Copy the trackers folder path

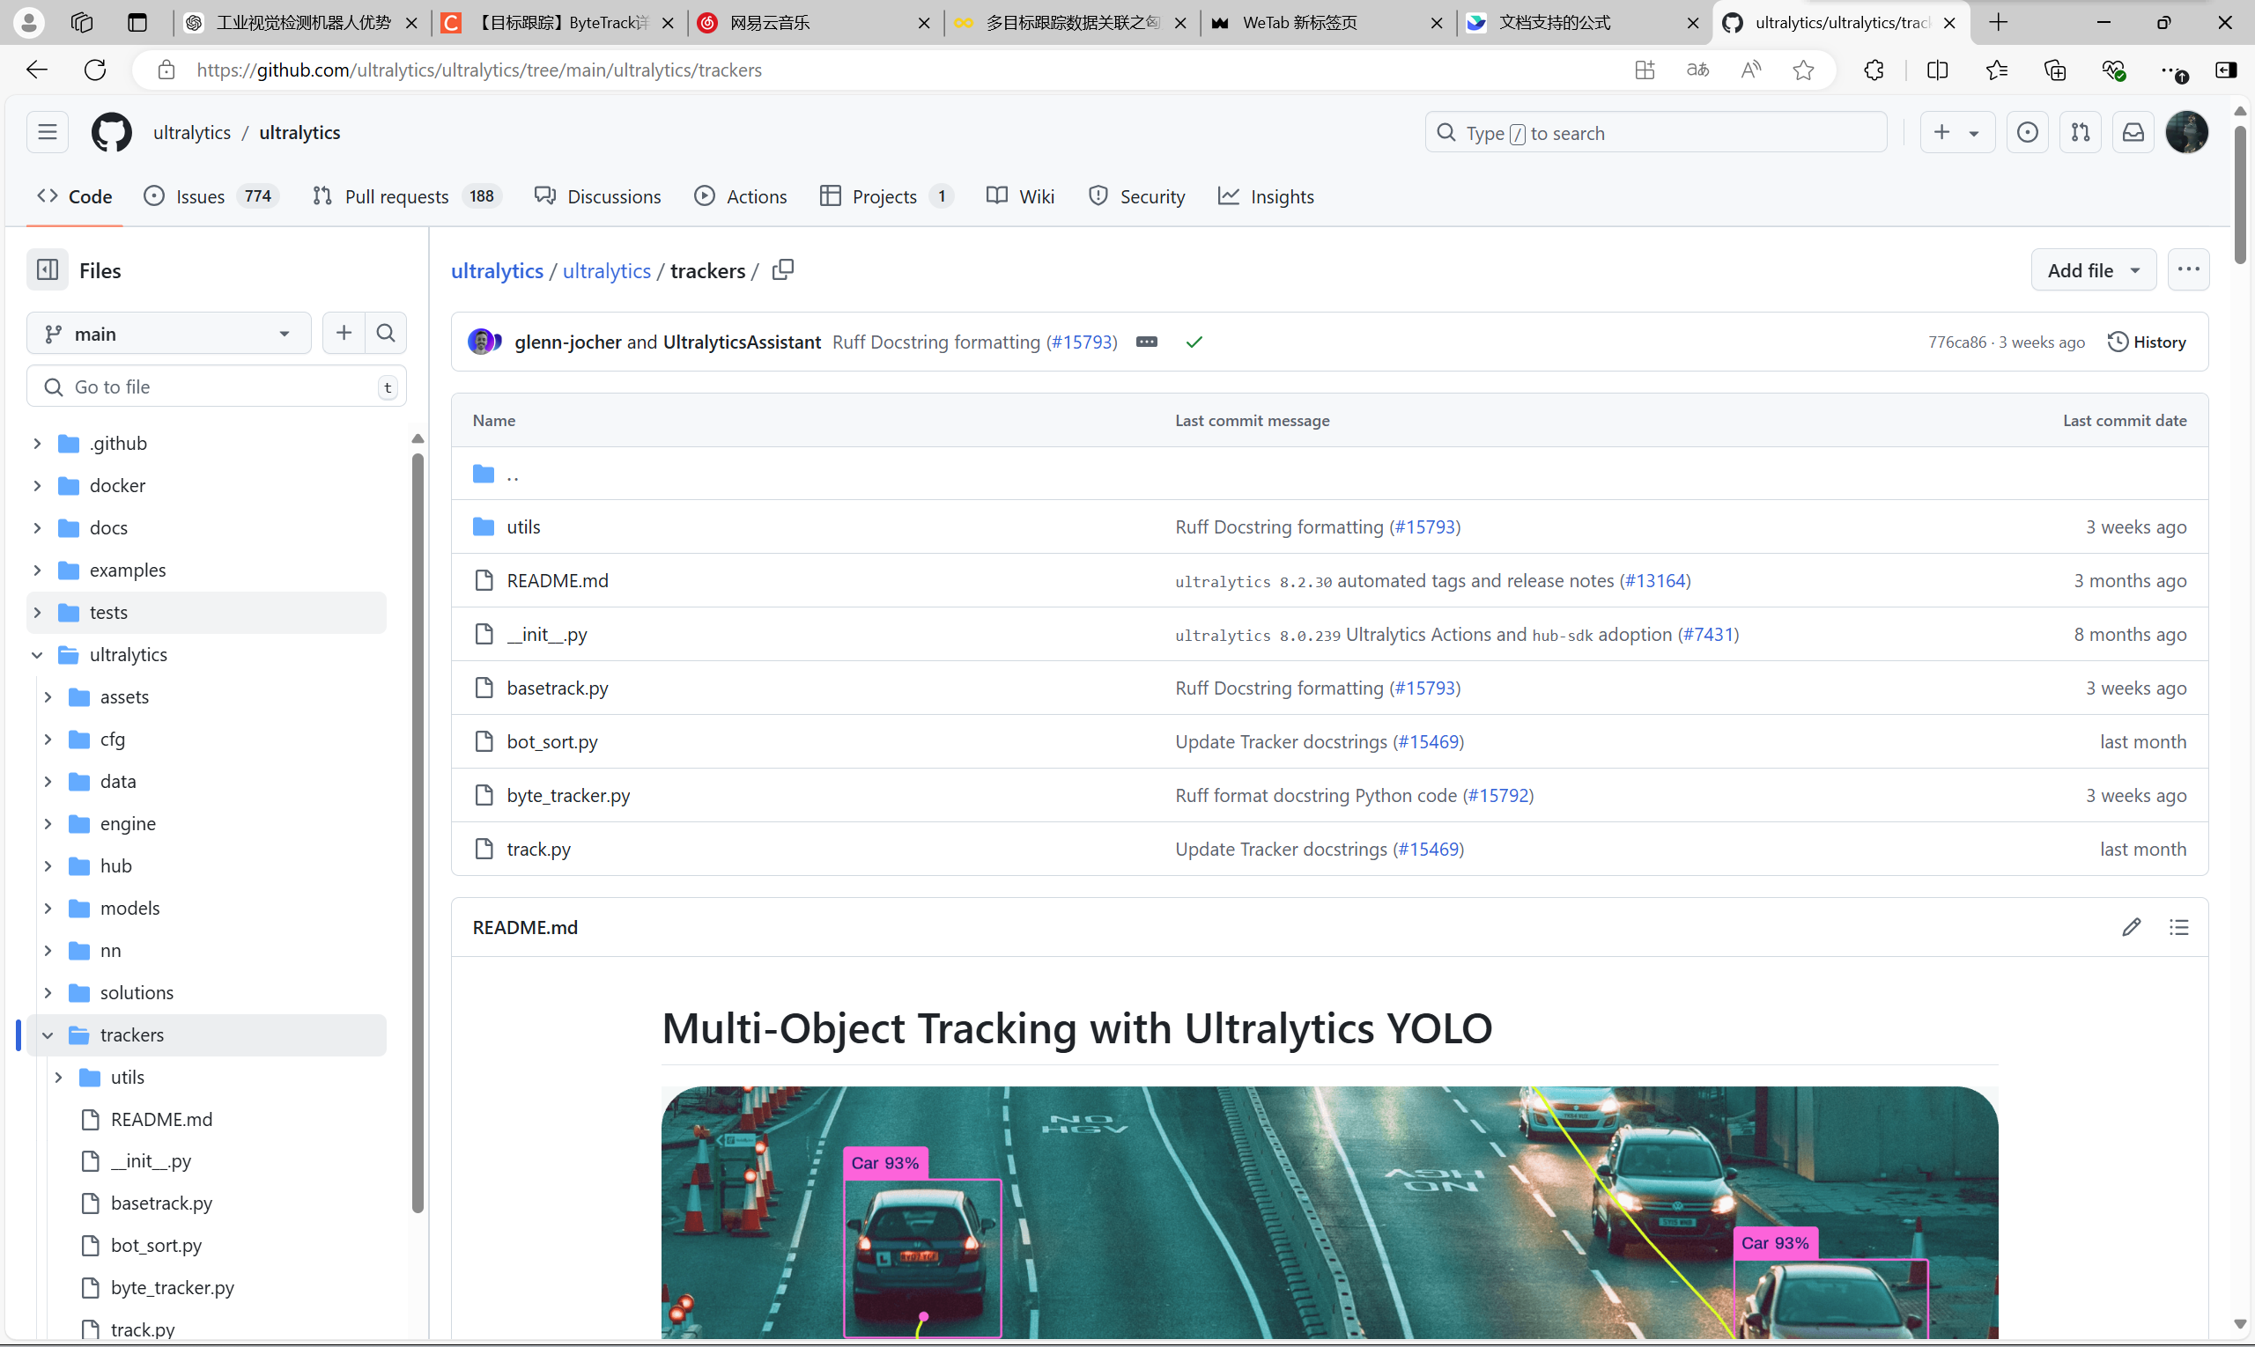click(783, 269)
